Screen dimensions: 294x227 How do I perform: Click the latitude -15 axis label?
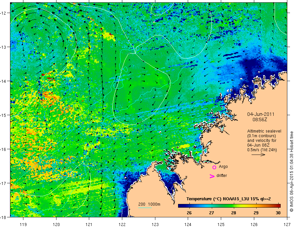point(4,115)
